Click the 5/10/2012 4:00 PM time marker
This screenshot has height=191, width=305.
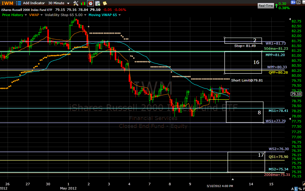point(220,186)
